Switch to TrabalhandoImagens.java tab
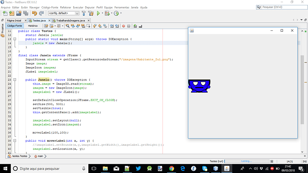Image resolution: width=308 pixels, height=173 pixels. (71, 21)
